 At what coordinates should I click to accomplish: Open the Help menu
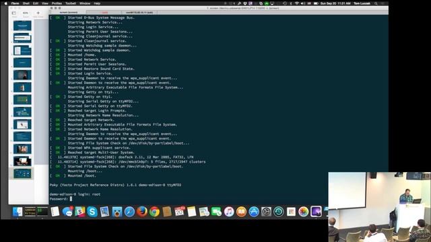click(97, 3)
